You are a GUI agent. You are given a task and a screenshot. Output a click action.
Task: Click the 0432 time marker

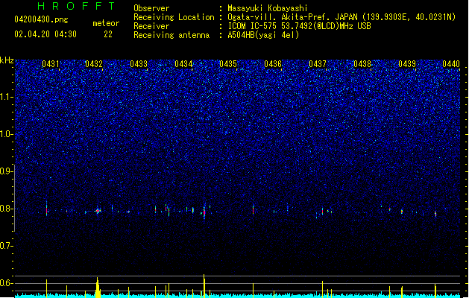tap(94, 64)
